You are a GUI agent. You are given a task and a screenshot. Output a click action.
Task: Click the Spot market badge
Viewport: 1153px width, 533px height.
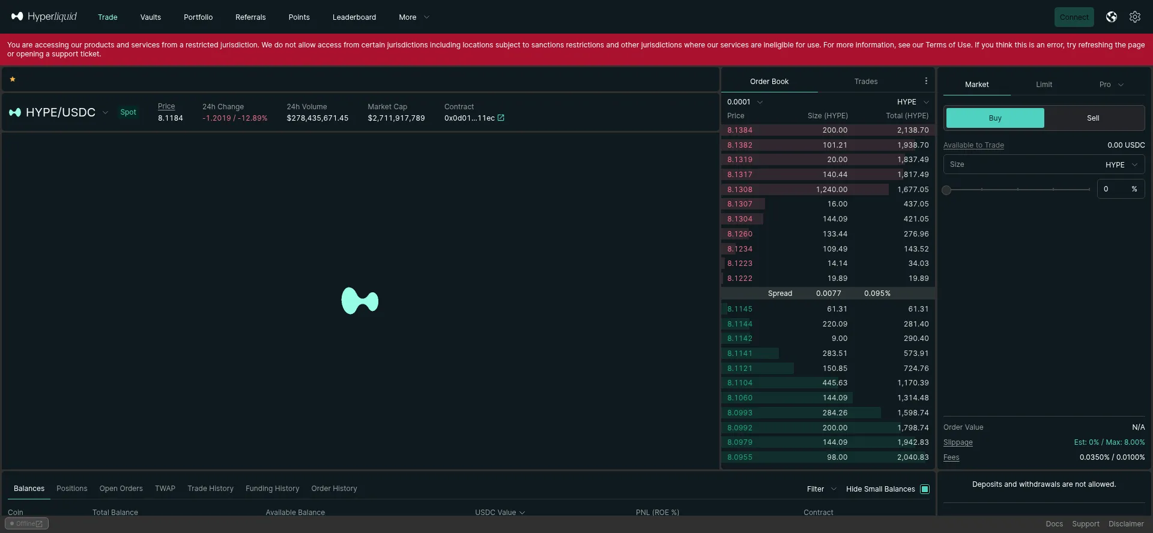tap(128, 112)
